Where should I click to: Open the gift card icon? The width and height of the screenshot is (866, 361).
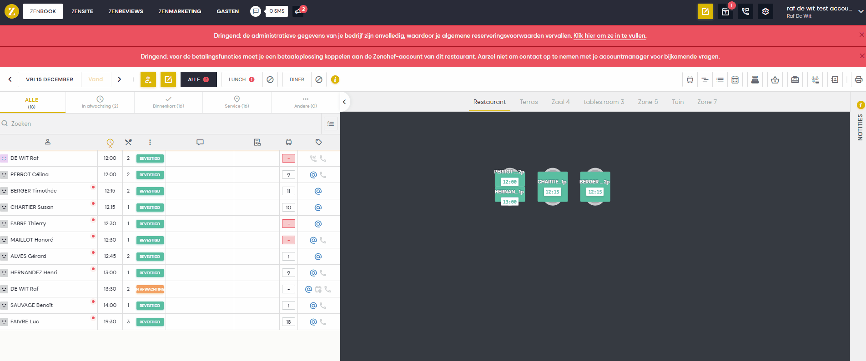coord(795,79)
